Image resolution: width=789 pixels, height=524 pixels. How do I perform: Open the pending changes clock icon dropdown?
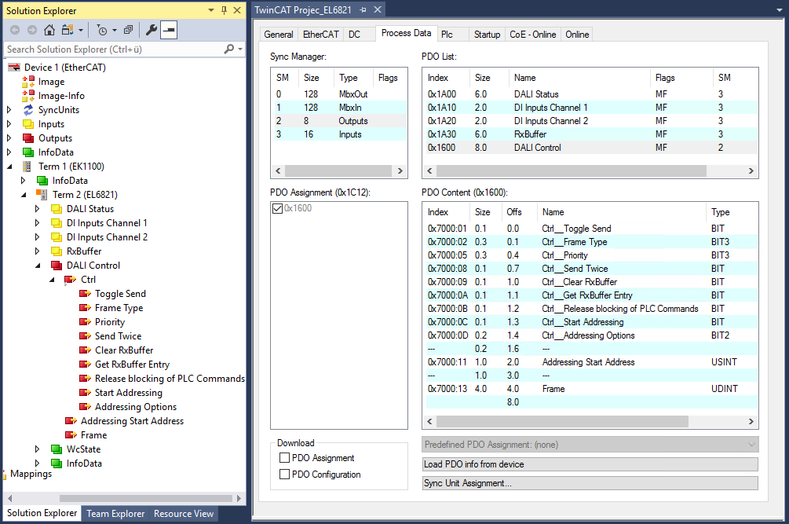pos(114,30)
